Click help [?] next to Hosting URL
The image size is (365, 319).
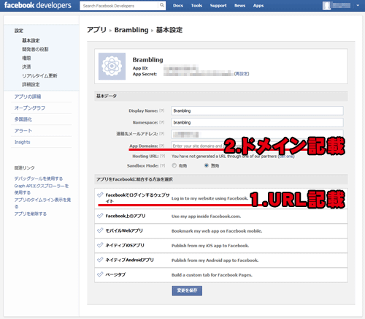[163, 156]
